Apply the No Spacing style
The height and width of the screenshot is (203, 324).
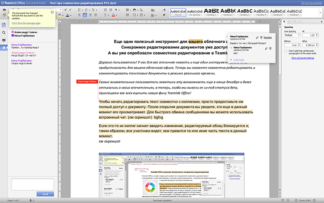point(194,12)
